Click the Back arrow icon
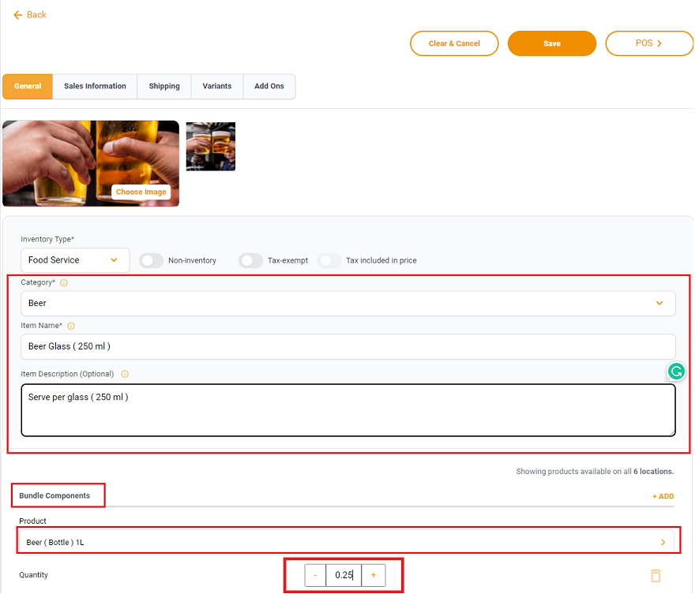This screenshot has width=699, height=594. [x=18, y=15]
